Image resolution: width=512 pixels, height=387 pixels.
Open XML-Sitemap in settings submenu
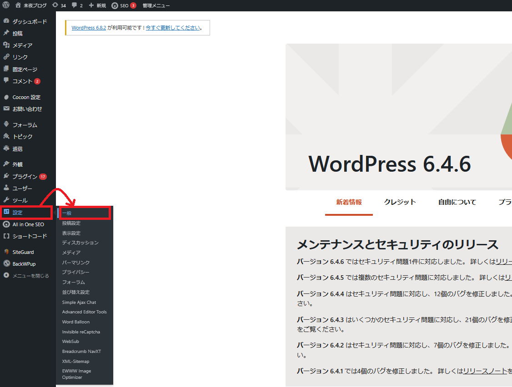(75, 361)
